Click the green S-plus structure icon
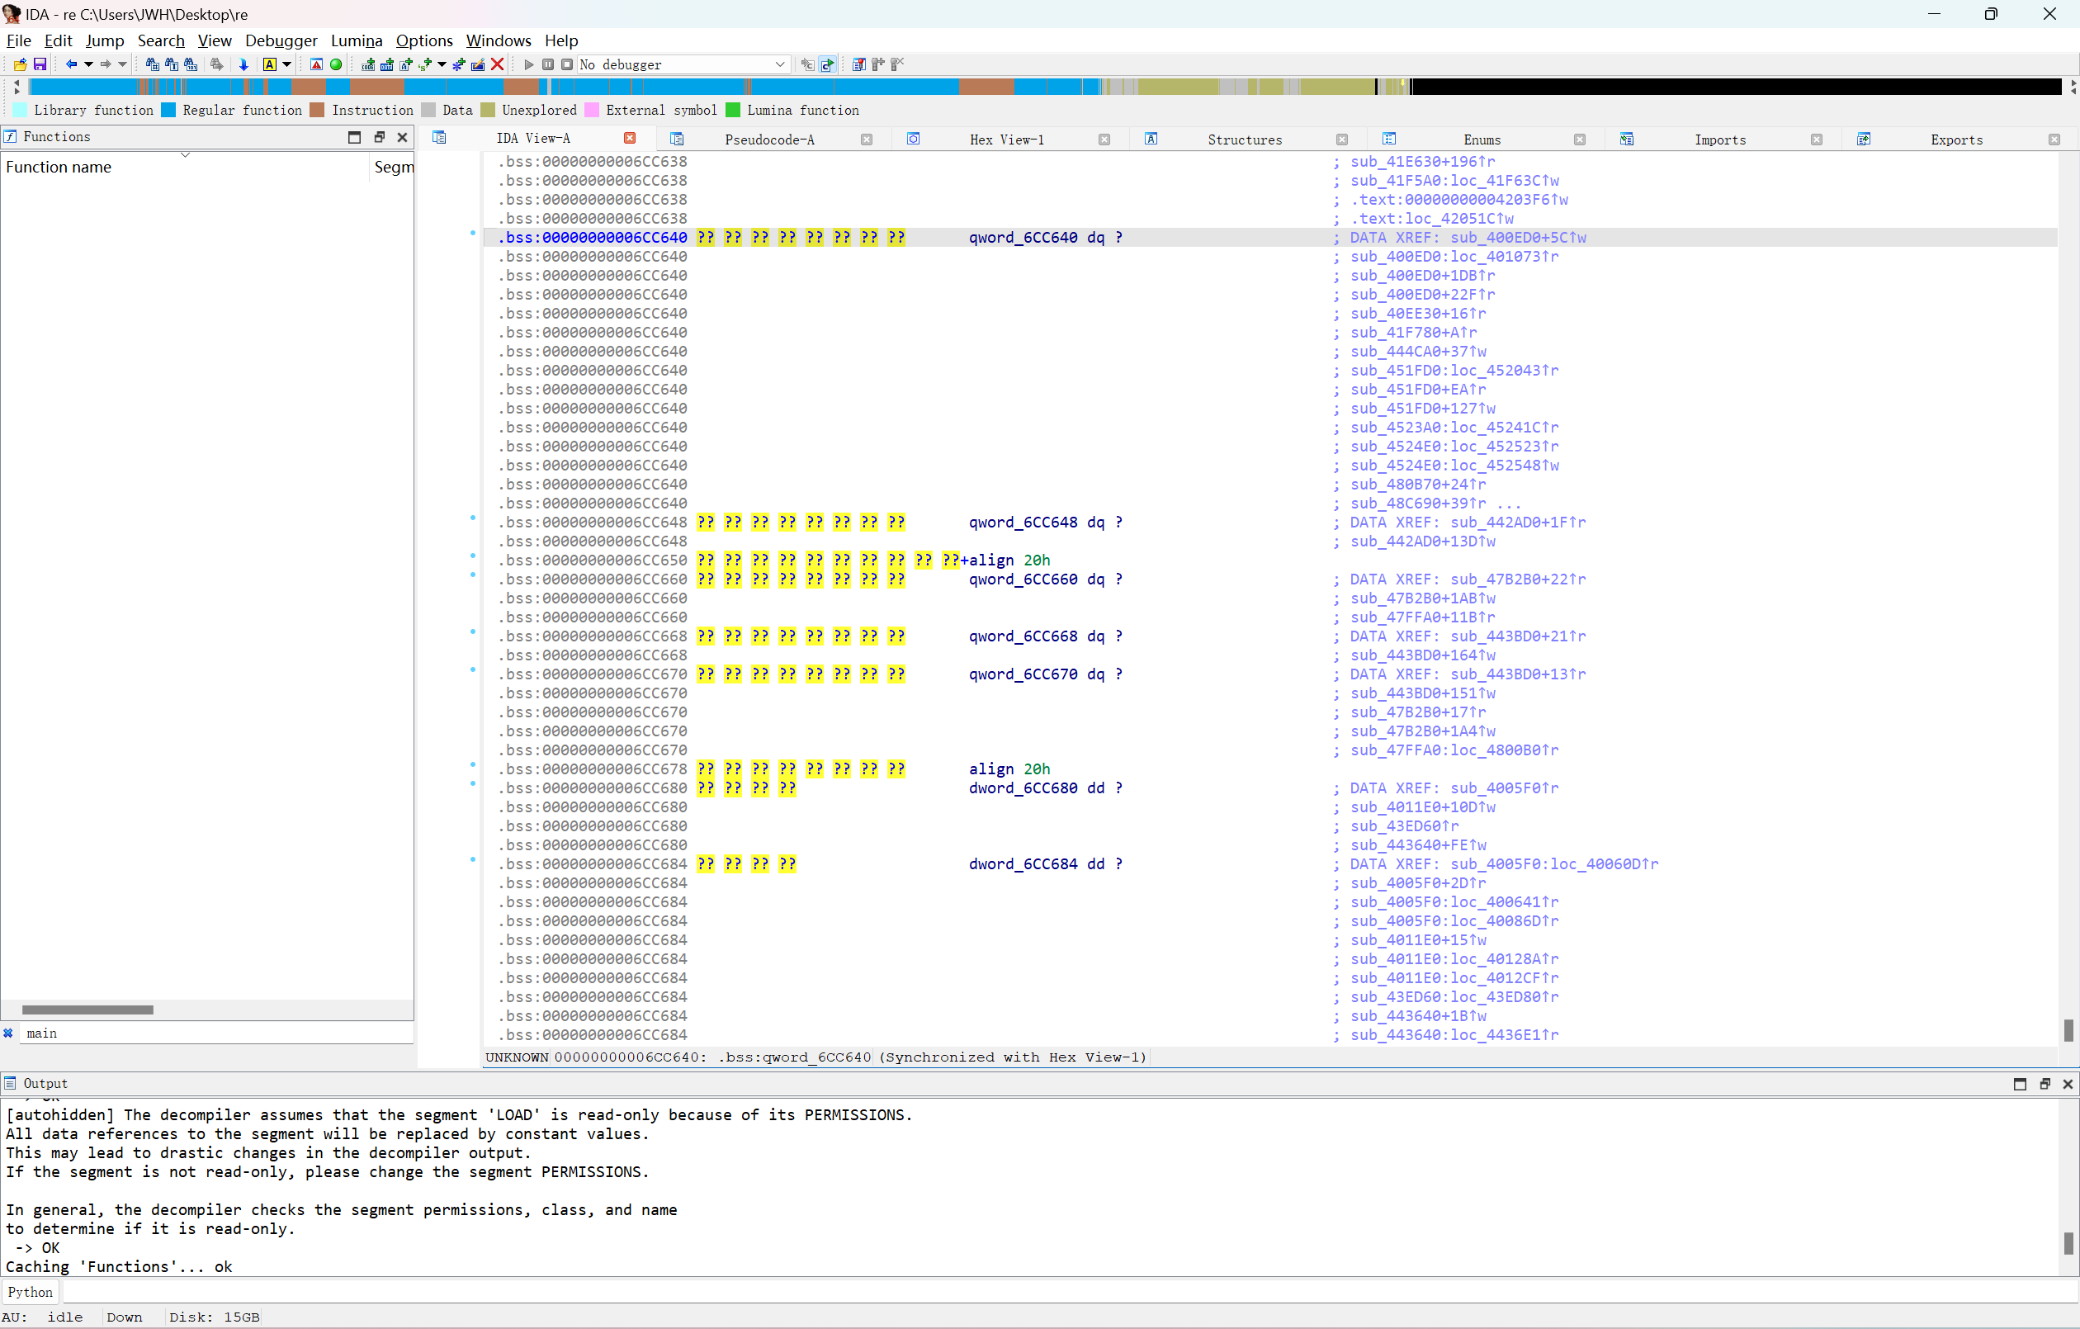The image size is (2080, 1329). click(425, 65)
